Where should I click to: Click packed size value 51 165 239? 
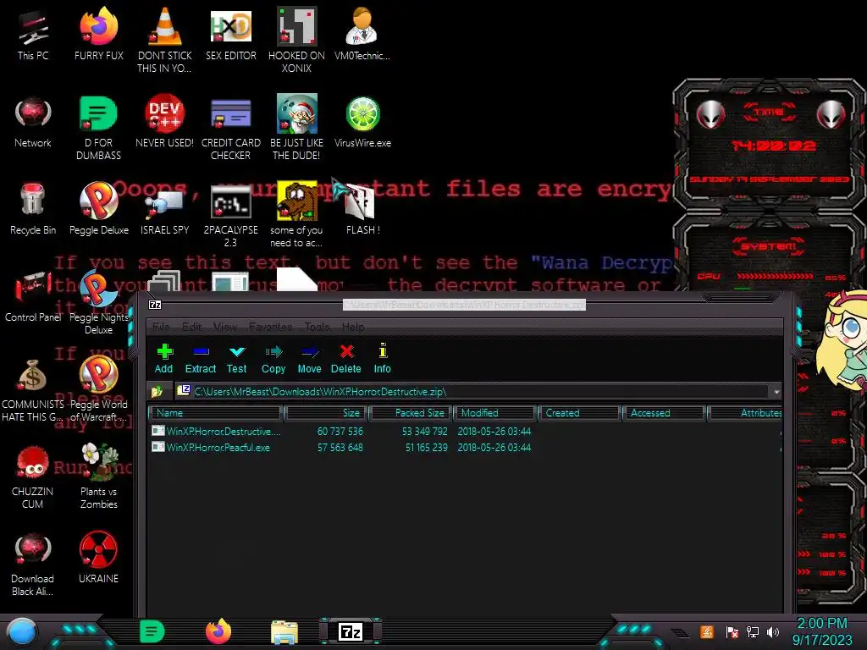(427, 448)
